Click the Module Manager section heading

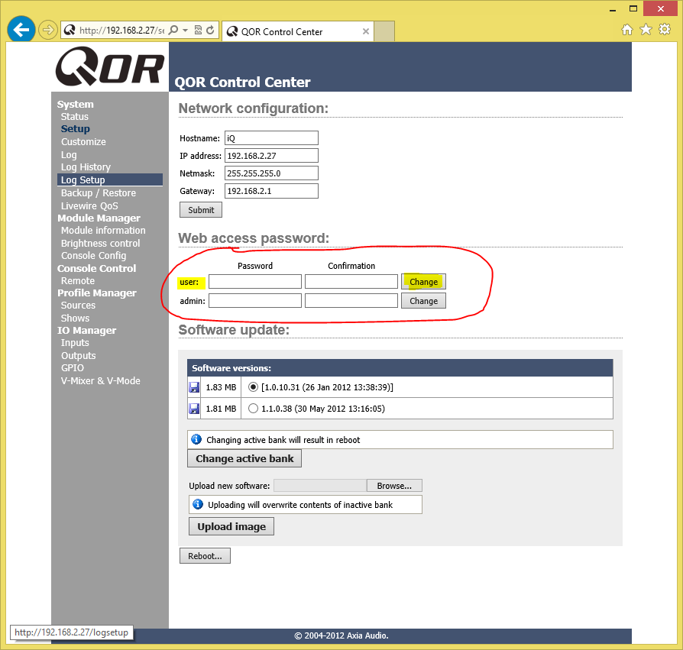click(x=99, y=218)
